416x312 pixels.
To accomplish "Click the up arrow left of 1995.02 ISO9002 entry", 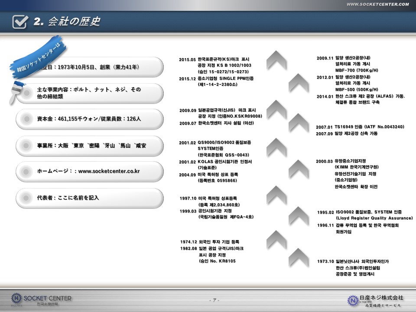I will coord(299,215).
